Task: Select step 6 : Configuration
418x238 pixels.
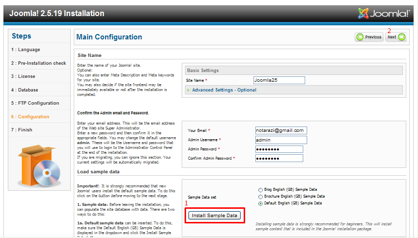Action: point(30,117)
